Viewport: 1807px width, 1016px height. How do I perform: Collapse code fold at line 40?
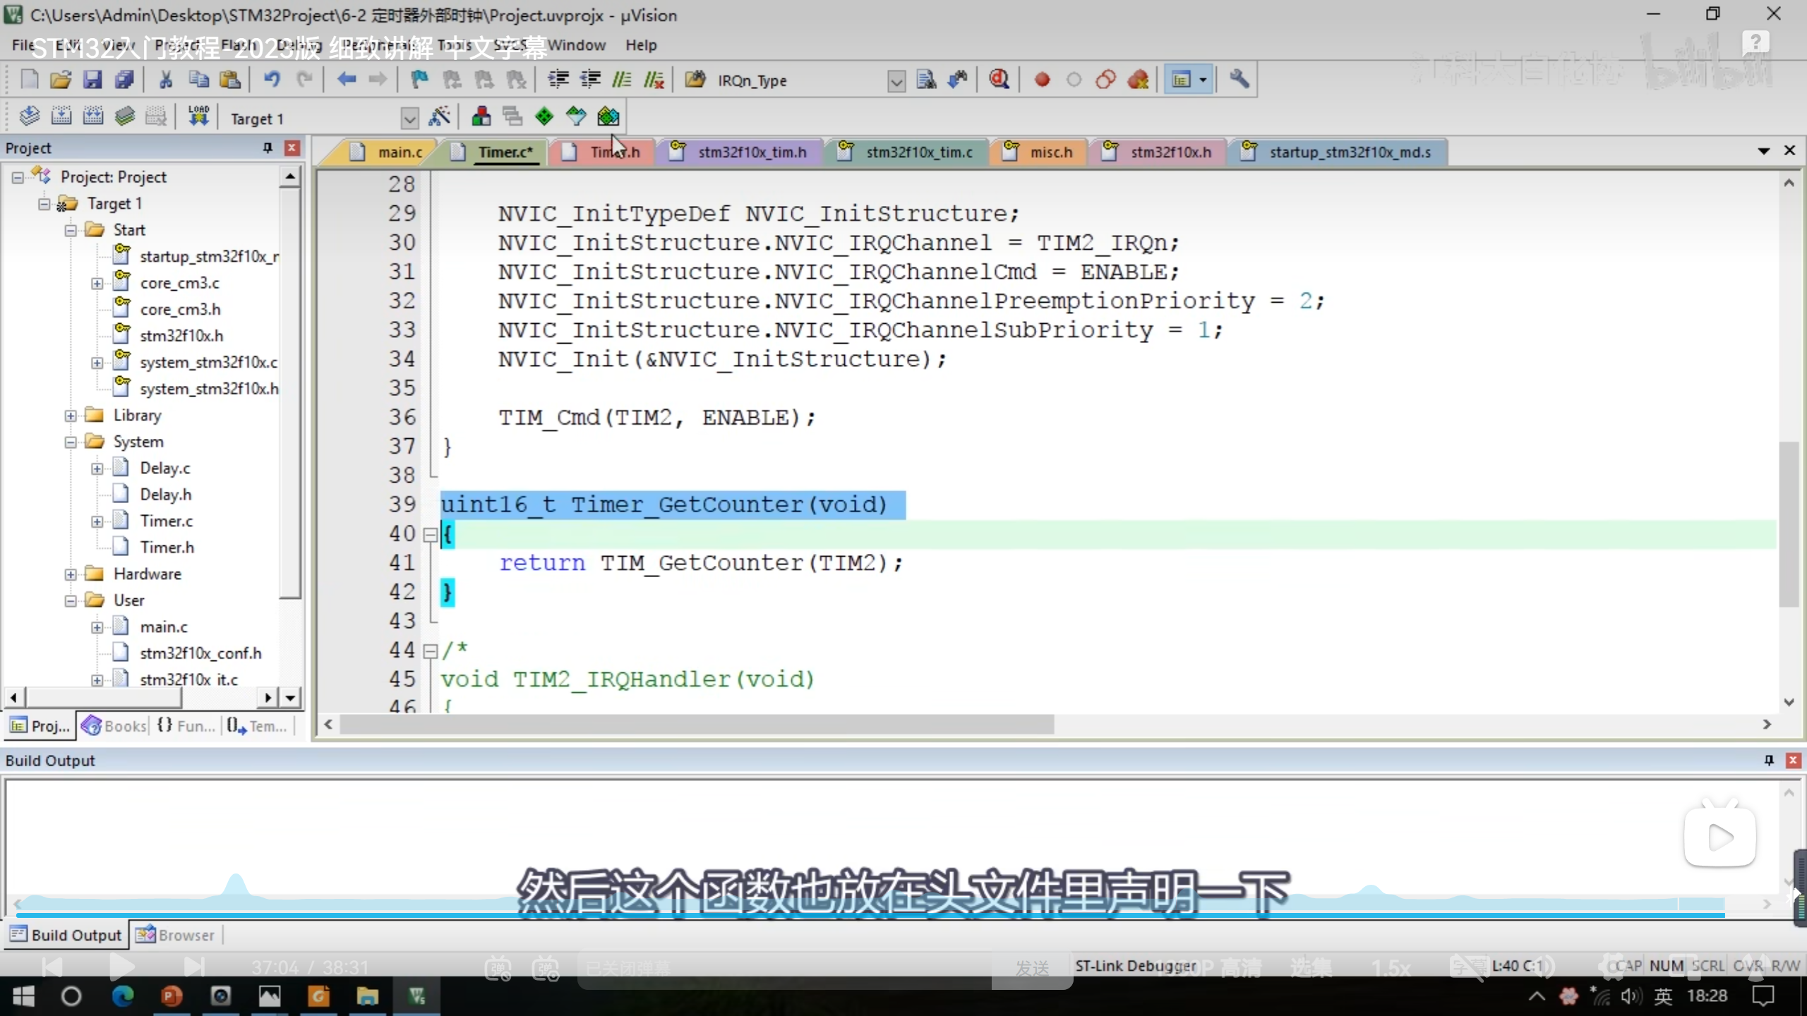pyautogui.click(x=430, y=535)
